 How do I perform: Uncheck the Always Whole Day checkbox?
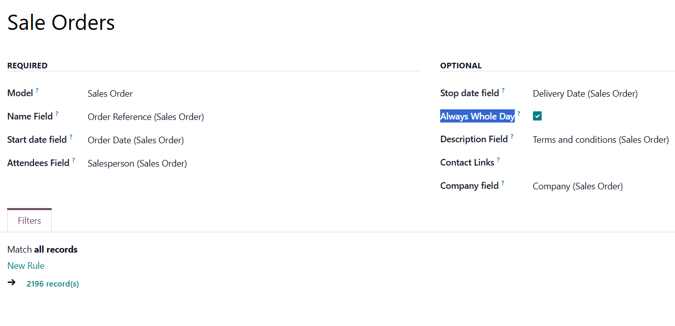[537, 116]
